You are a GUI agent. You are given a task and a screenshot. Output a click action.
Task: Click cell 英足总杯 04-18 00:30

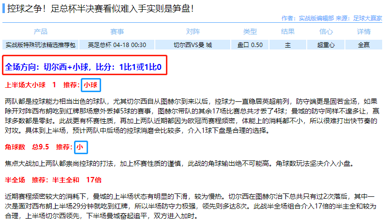117,45
